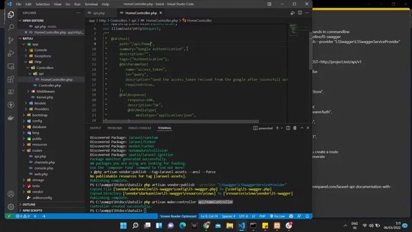The height and width of the screenshot is (232, 412).
Task: Split the terminal panel
Action: click(288, 128)
